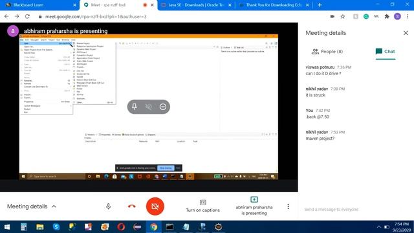Go forward in browser history
The image size is (414, 233).
[17, 16]
